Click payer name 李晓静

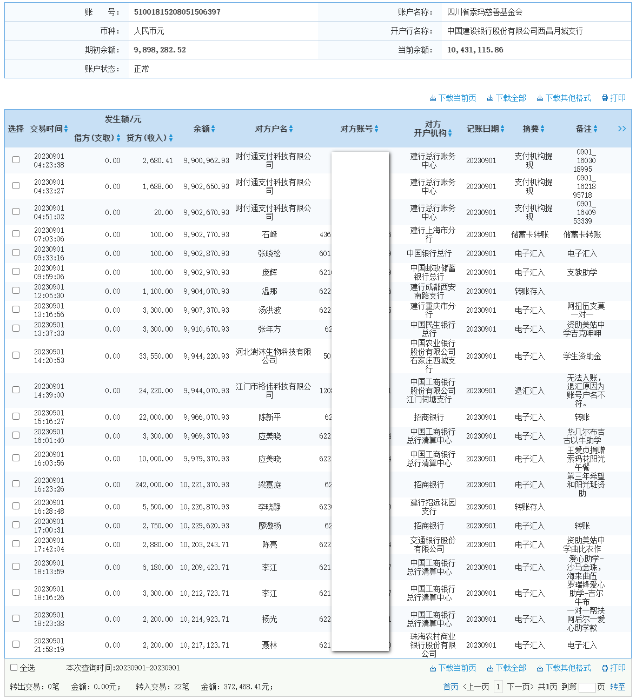(269, 507)
